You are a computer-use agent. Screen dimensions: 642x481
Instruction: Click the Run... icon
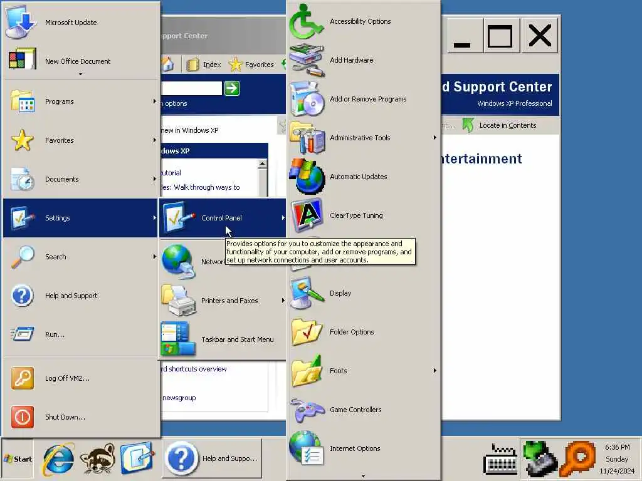tap(23, 334)
